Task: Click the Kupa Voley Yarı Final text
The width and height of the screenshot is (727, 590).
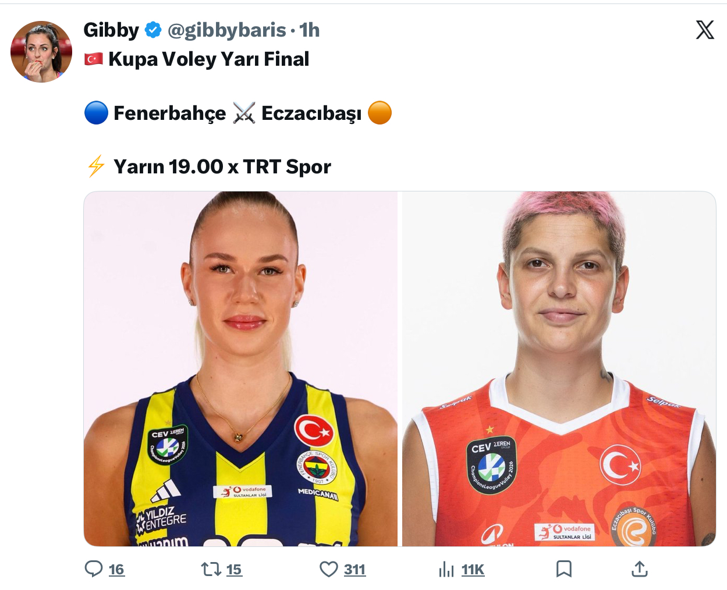Action: 208,59
